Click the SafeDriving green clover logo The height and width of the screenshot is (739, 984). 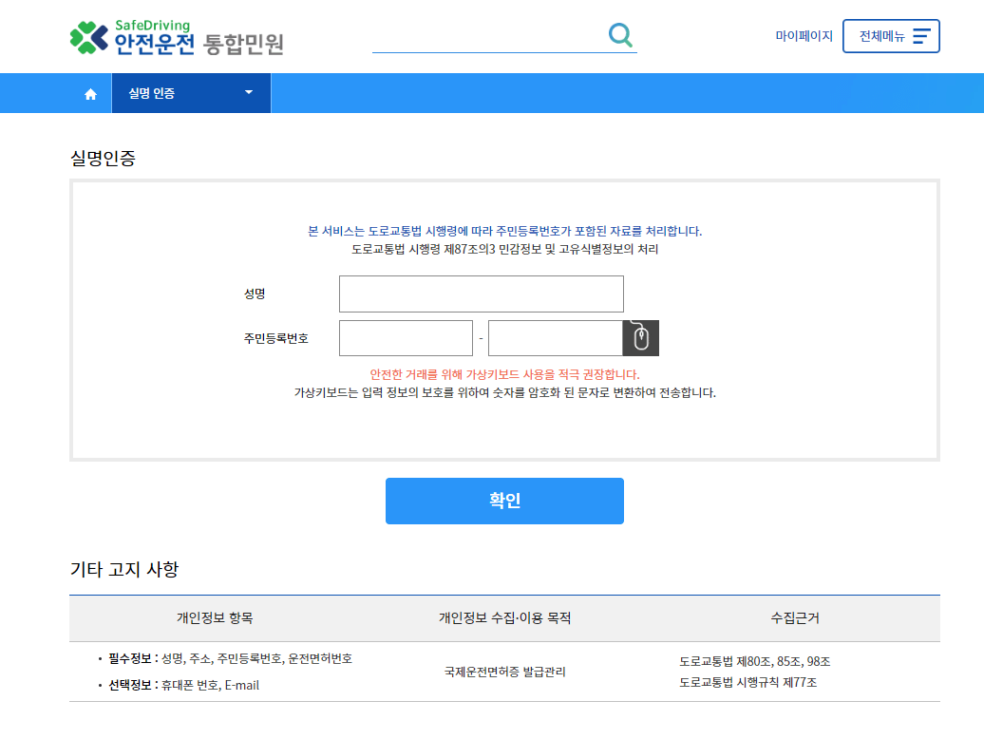coord(82,35)
